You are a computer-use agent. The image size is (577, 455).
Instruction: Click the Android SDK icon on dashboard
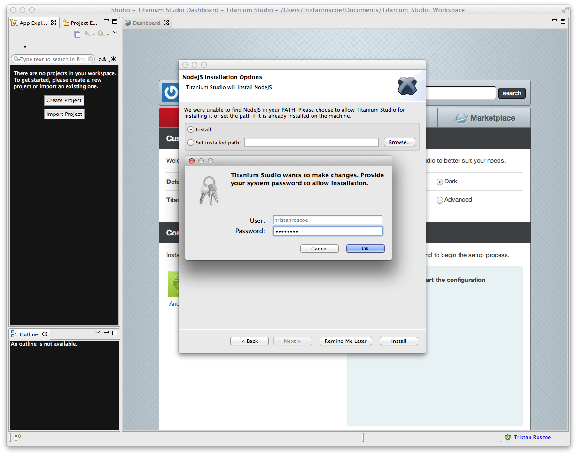pyautogui.click(x=173, y=284)
